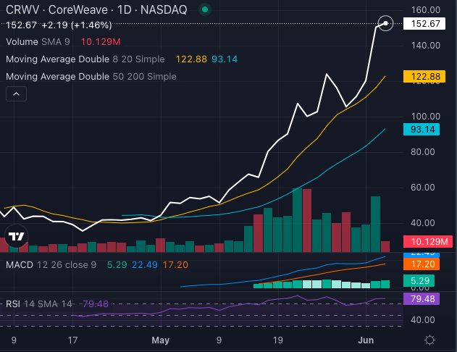Click the green 5.29 MACD histogram tag
This screenshot has width=457, height=352.
pyautogui.click(x=419, y=280)
